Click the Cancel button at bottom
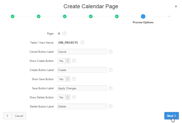The height and width of the screenshot is (123, 182). click(x=19, y=116)
